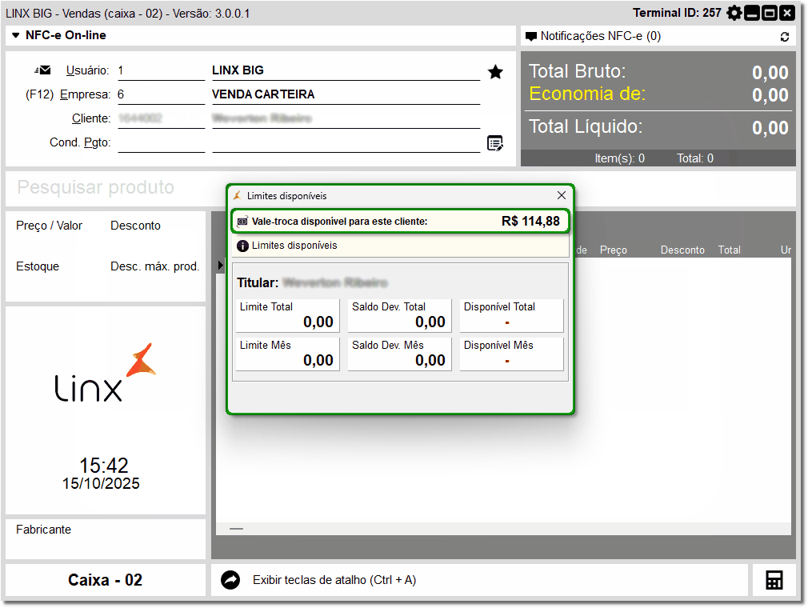Click the Economia de label
808x608 pixels.
[x=587, y=94]
